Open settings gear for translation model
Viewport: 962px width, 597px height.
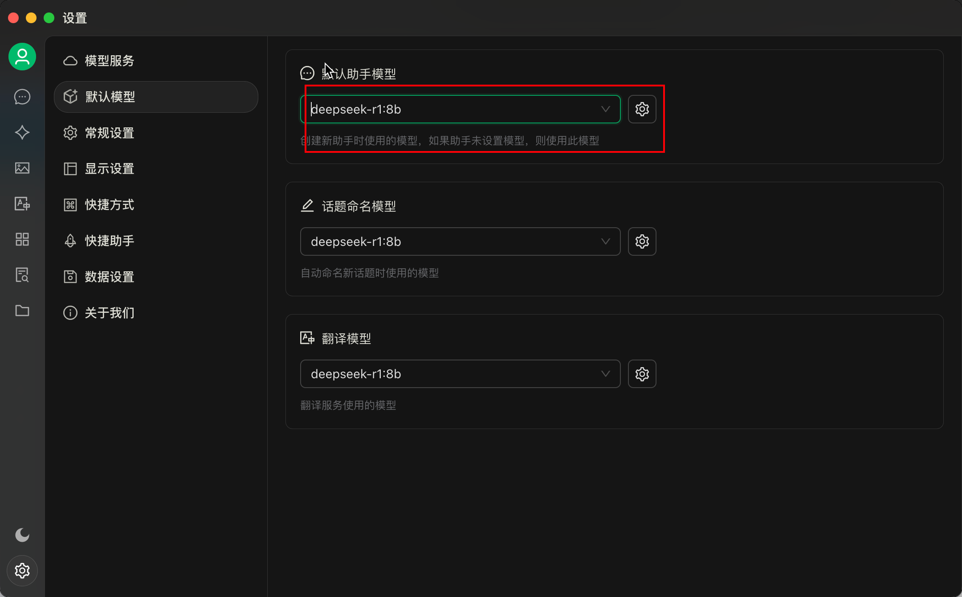(642, 374)
